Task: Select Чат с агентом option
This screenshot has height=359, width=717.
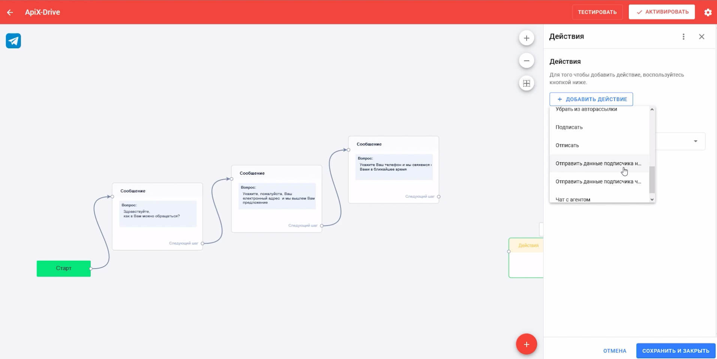Action: [599, 199]
